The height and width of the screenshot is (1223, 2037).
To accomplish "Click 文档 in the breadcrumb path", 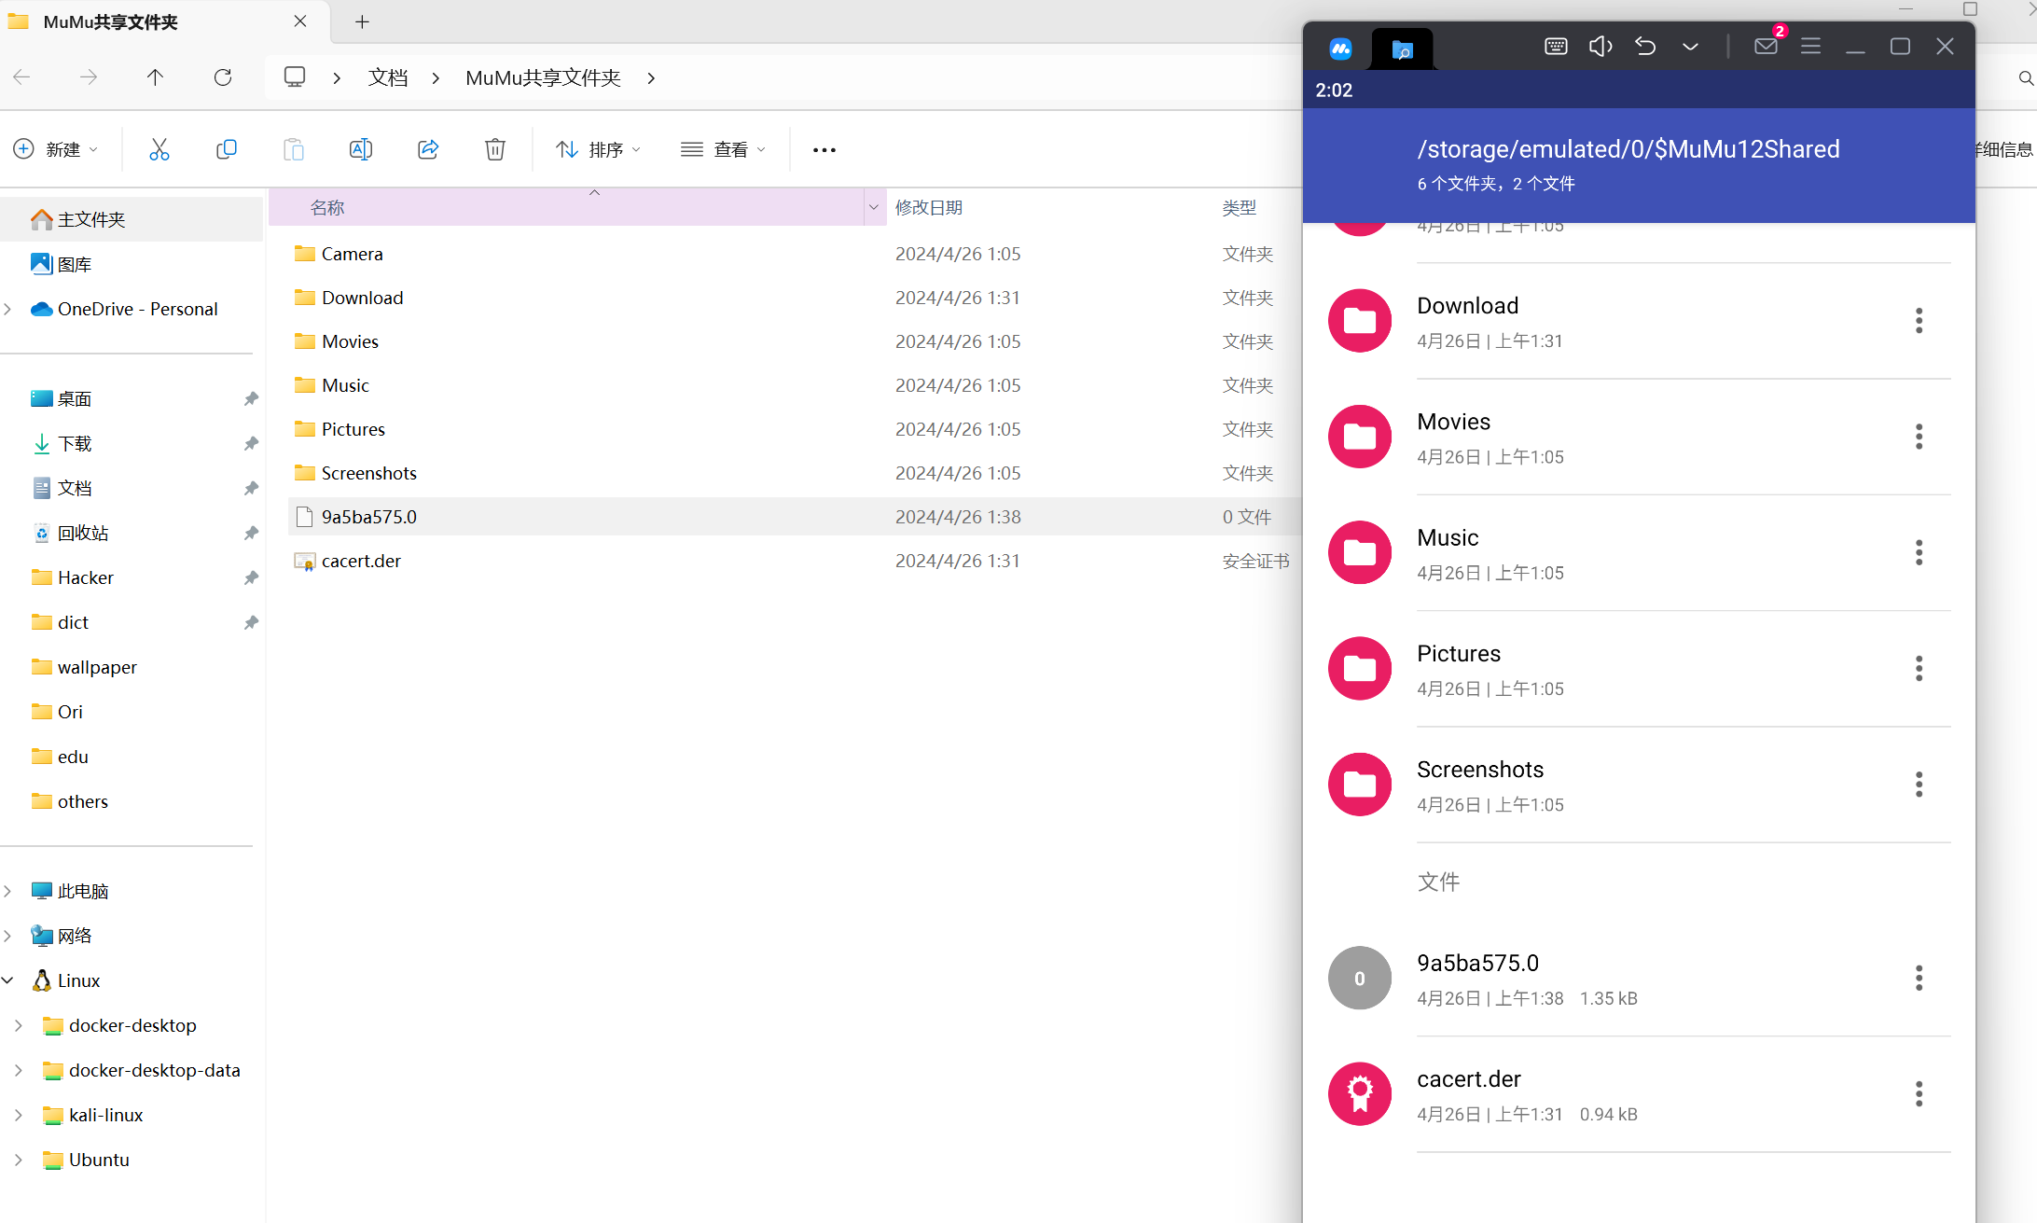I will pos(389,77).
